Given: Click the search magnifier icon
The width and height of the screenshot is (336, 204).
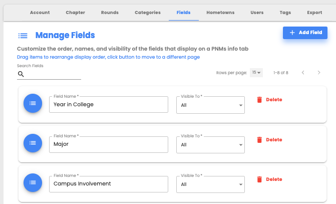Looking at the screenshot, I should coord(21,74).
